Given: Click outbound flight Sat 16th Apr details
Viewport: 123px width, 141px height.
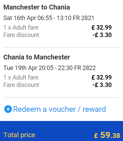Looking at the screenshot, I should click(49, 18).
